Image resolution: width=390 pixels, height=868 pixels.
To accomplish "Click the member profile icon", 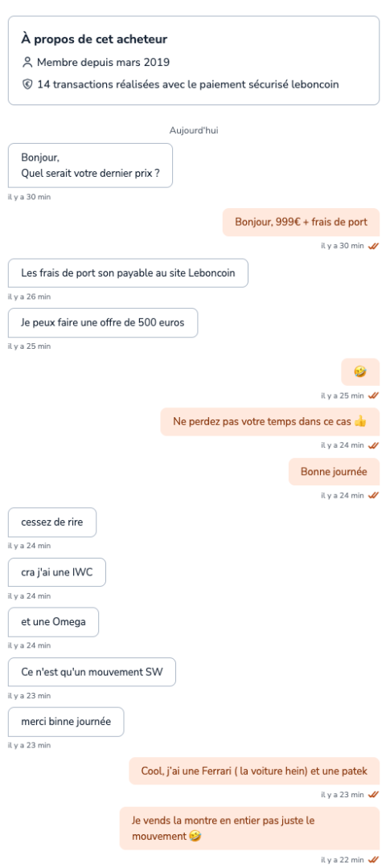I will (27, 63).
